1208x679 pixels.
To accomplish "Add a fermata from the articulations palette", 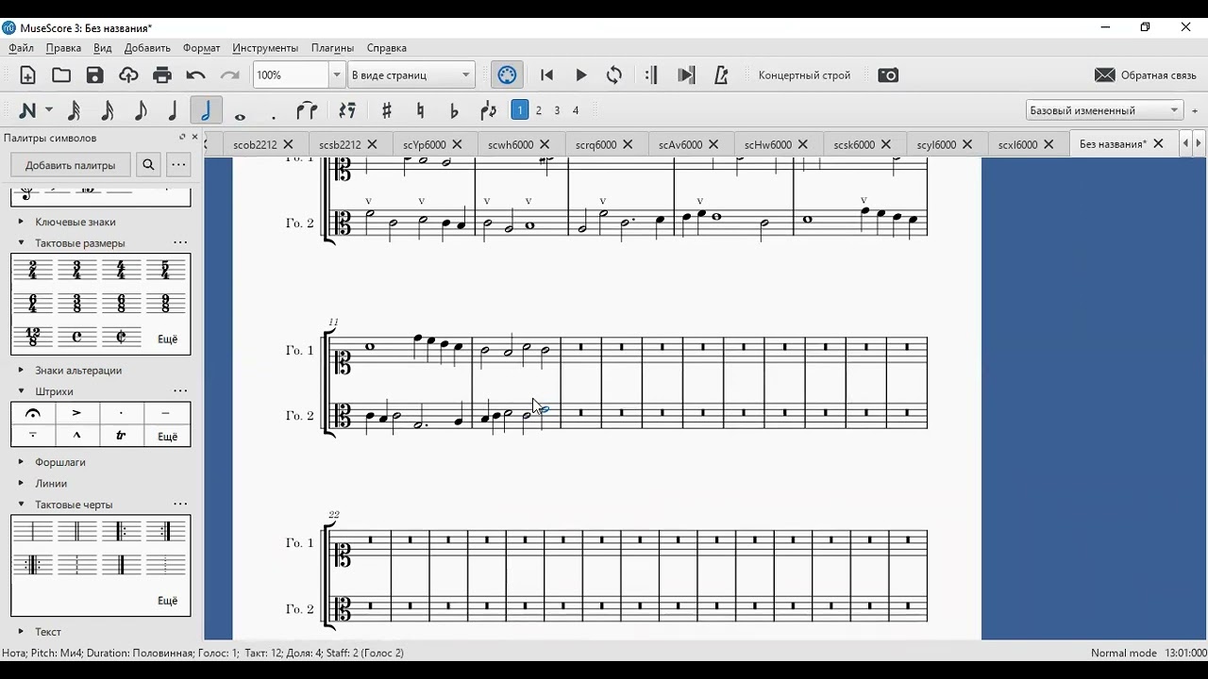I will (33, 414).
